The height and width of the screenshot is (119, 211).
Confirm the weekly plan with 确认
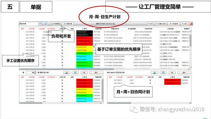(x=96, y=73)
